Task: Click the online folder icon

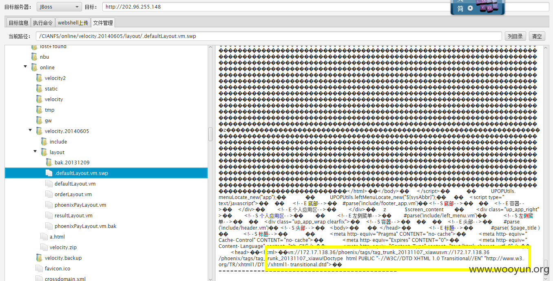Action: coord(34,67)
